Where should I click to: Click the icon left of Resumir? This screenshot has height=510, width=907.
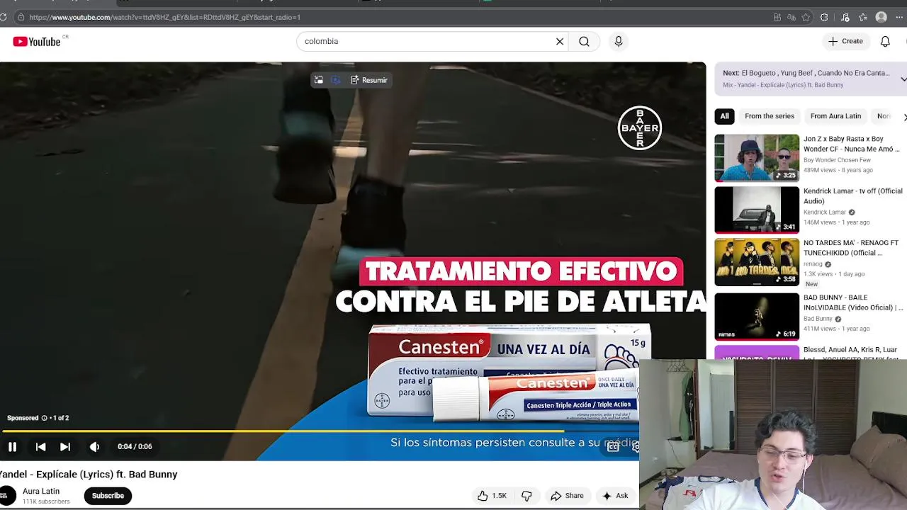(335, 80)
